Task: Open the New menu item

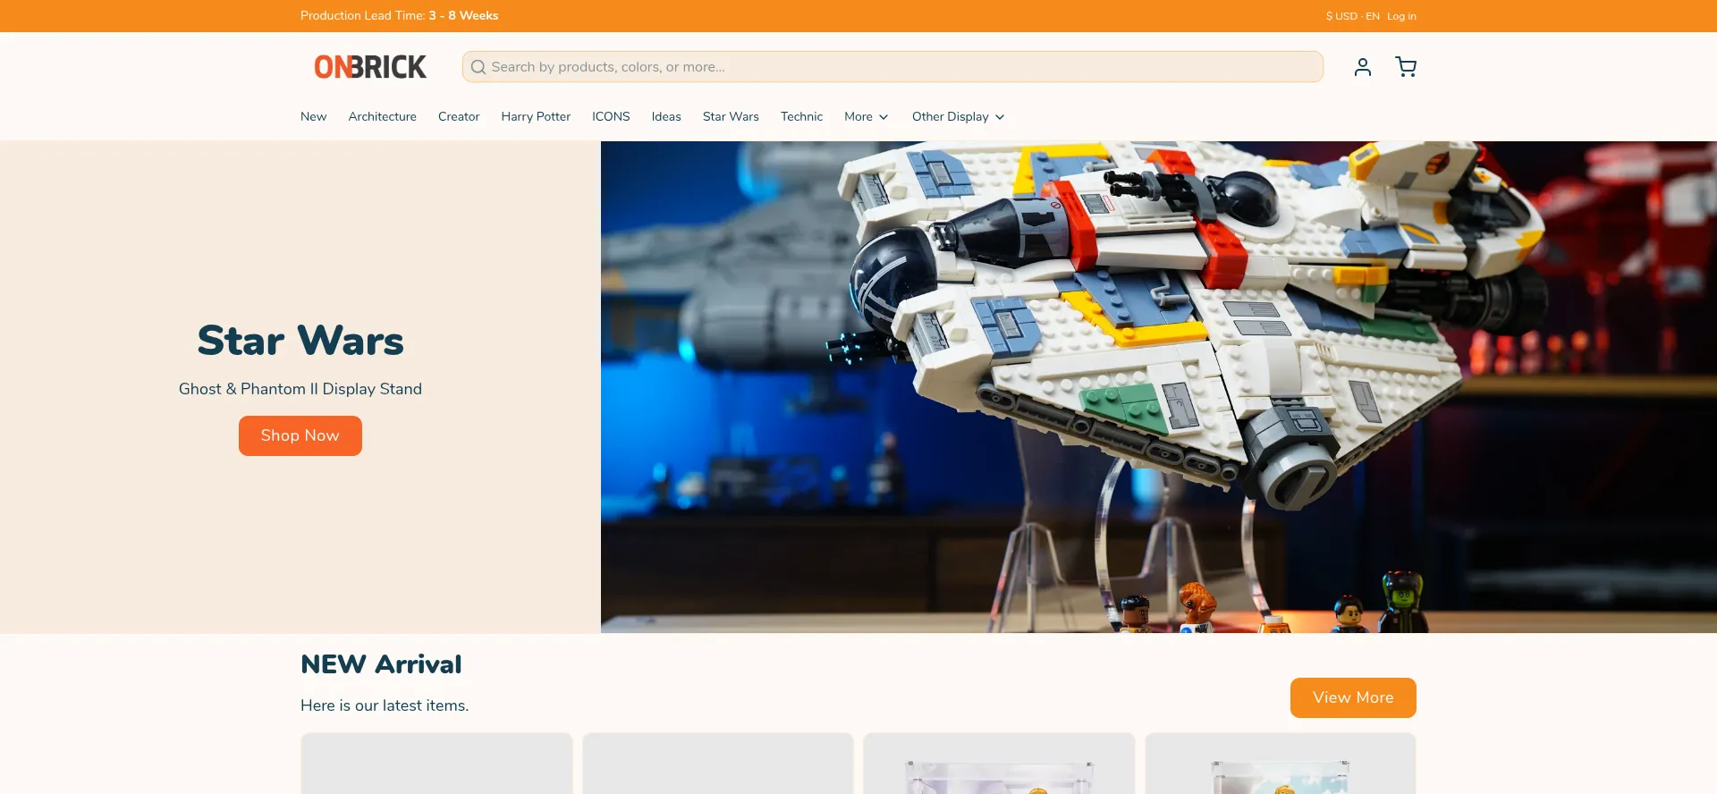Action: click(x=313, y=117)
